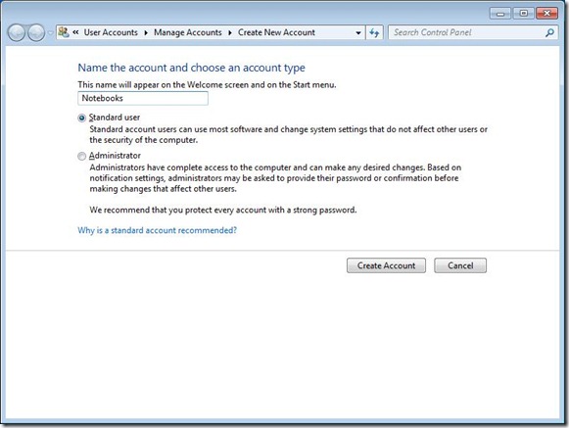Open recent pages dropdown beside navigation arrows

50,32
